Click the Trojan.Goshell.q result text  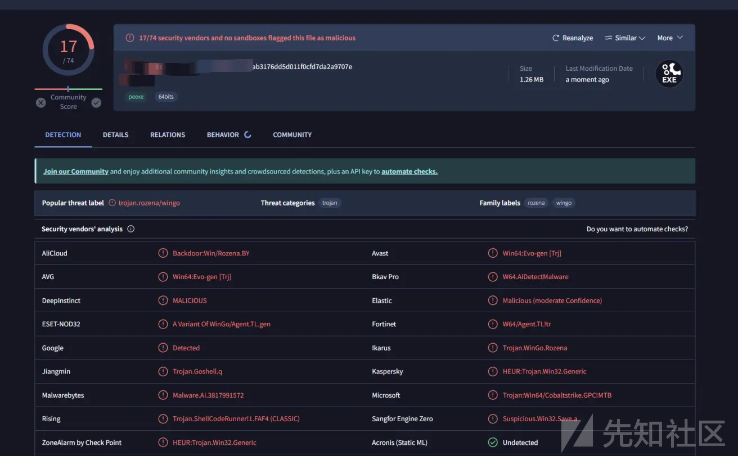tap(197, 371)
